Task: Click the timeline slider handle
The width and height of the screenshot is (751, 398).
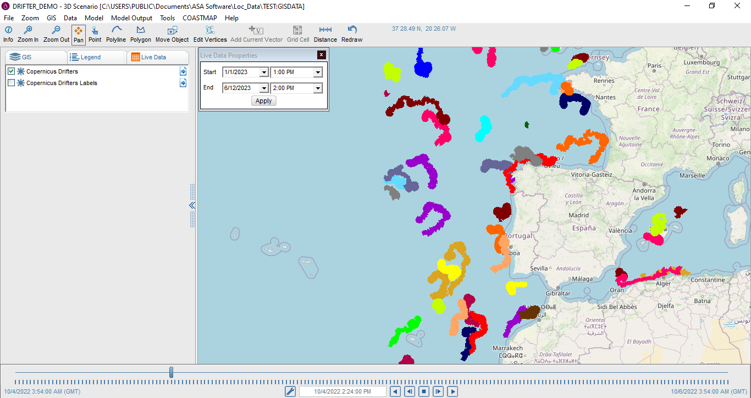Action: [172, 372]
